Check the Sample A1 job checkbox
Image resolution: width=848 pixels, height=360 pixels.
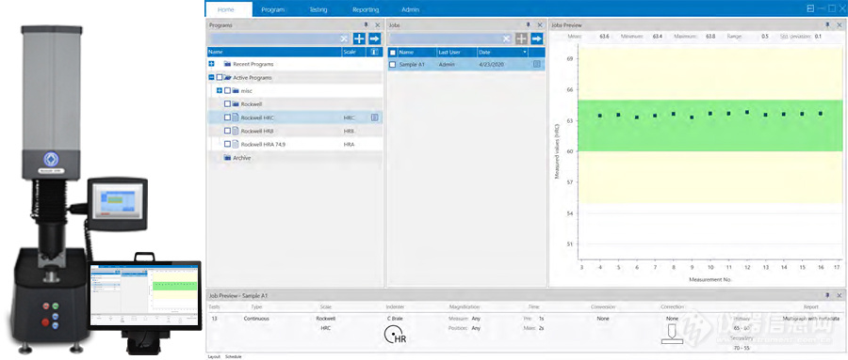pos(393,65)
